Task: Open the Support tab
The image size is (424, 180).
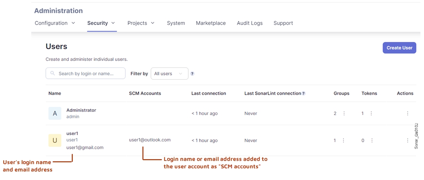Action: coord(283,23)
